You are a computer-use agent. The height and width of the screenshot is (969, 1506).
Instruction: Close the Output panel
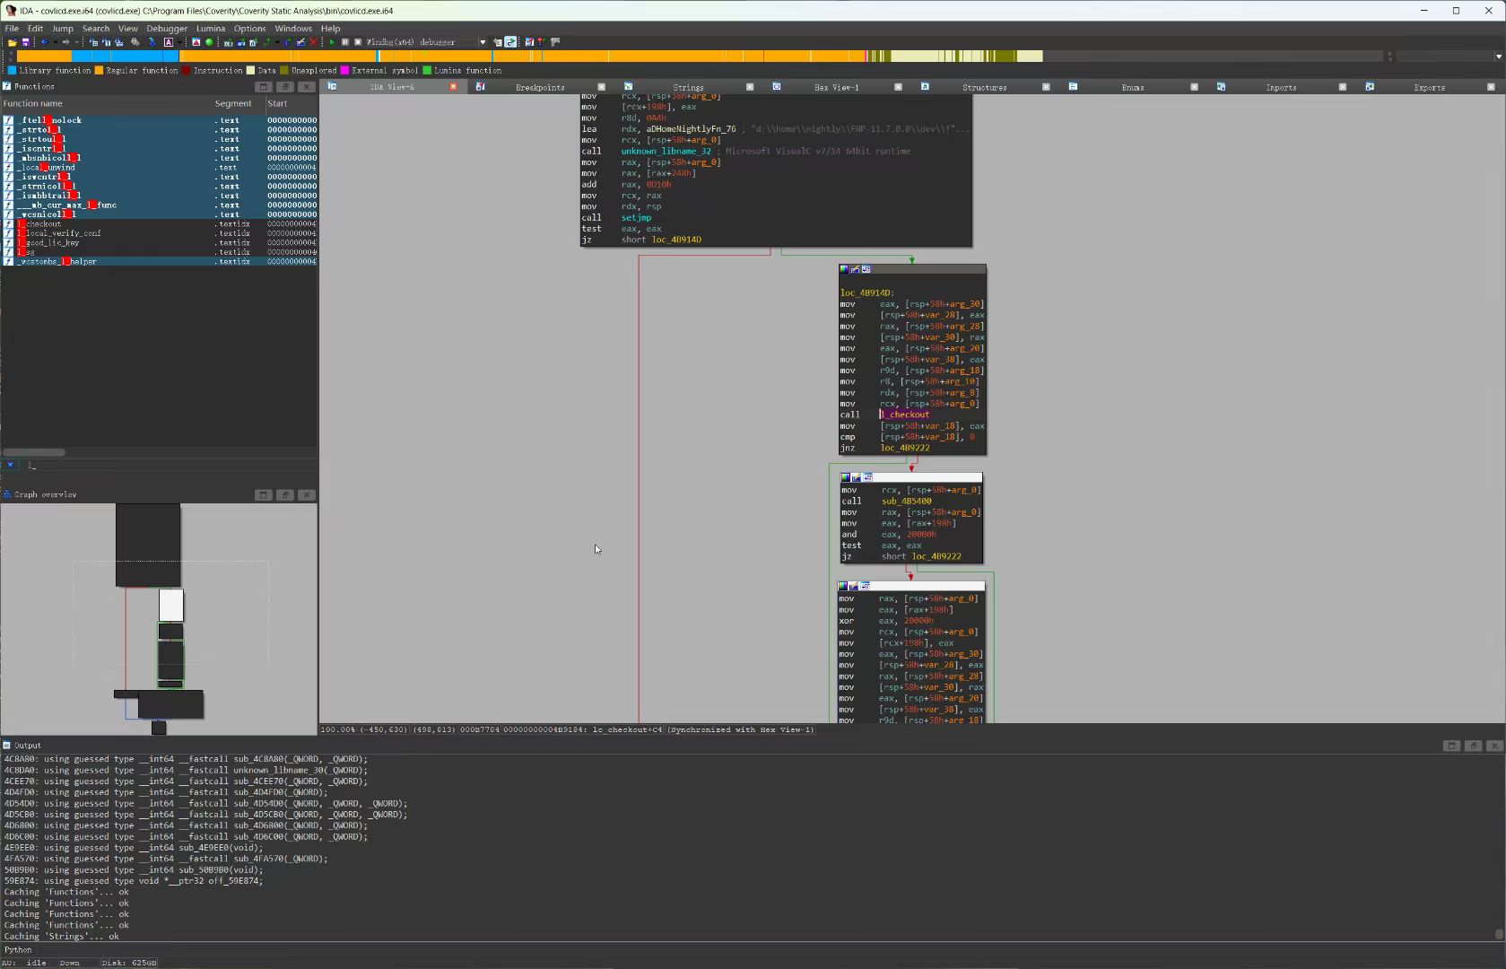click(1494, 746)
